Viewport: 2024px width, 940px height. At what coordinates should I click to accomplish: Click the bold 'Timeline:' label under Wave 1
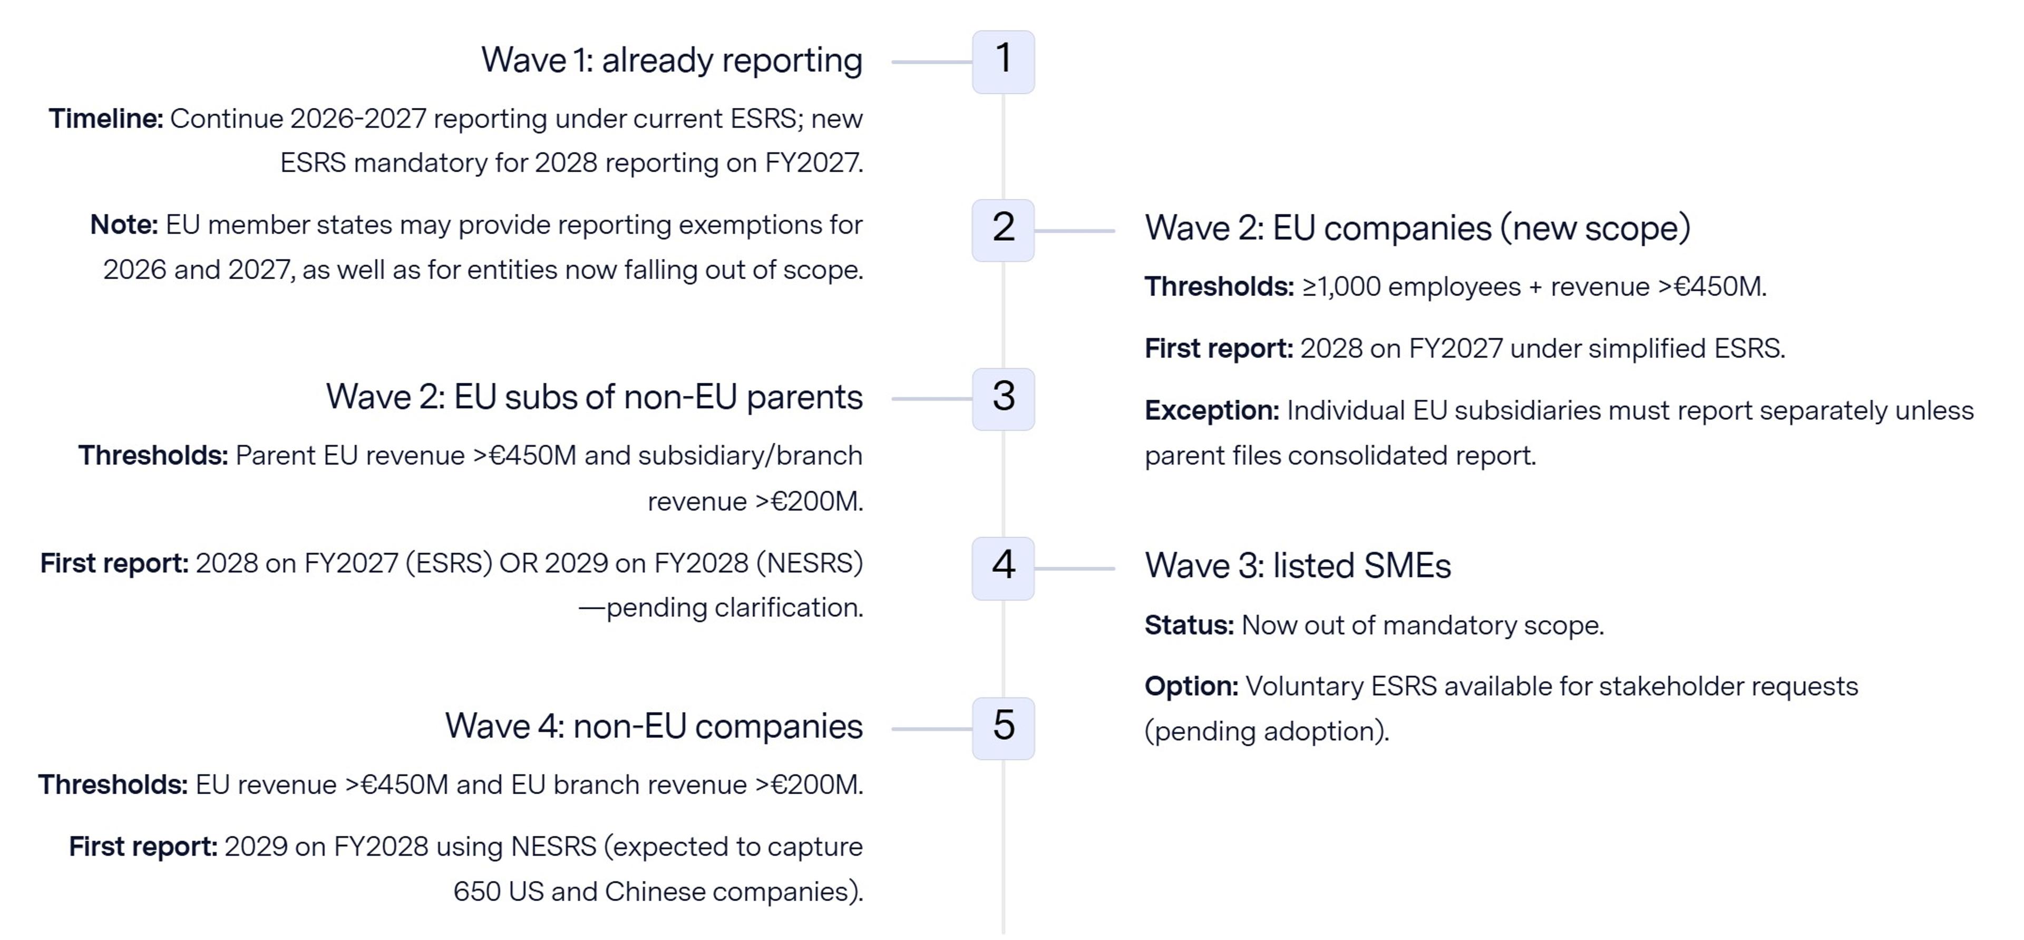[x=106, y=118]
